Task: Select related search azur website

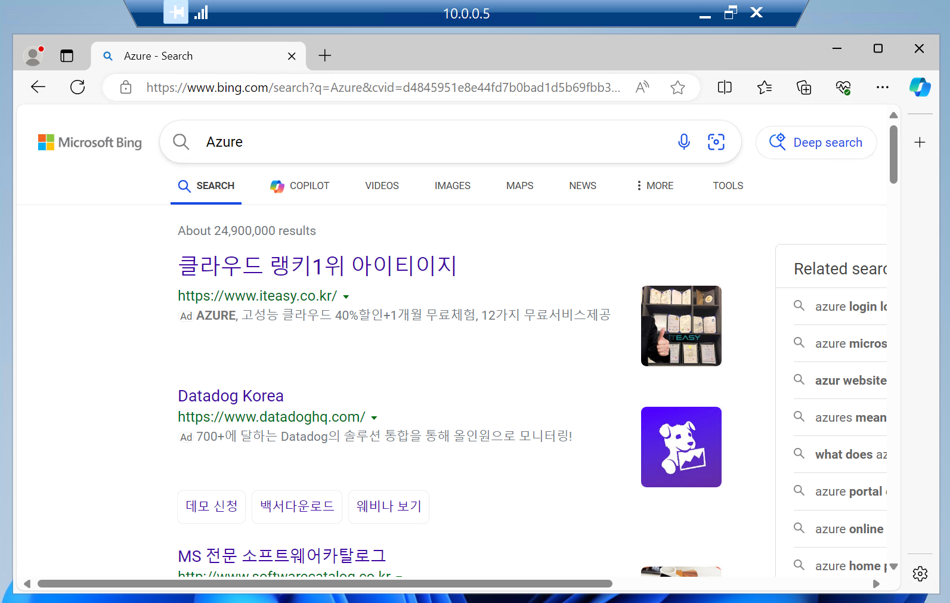Action: point(851,381)
